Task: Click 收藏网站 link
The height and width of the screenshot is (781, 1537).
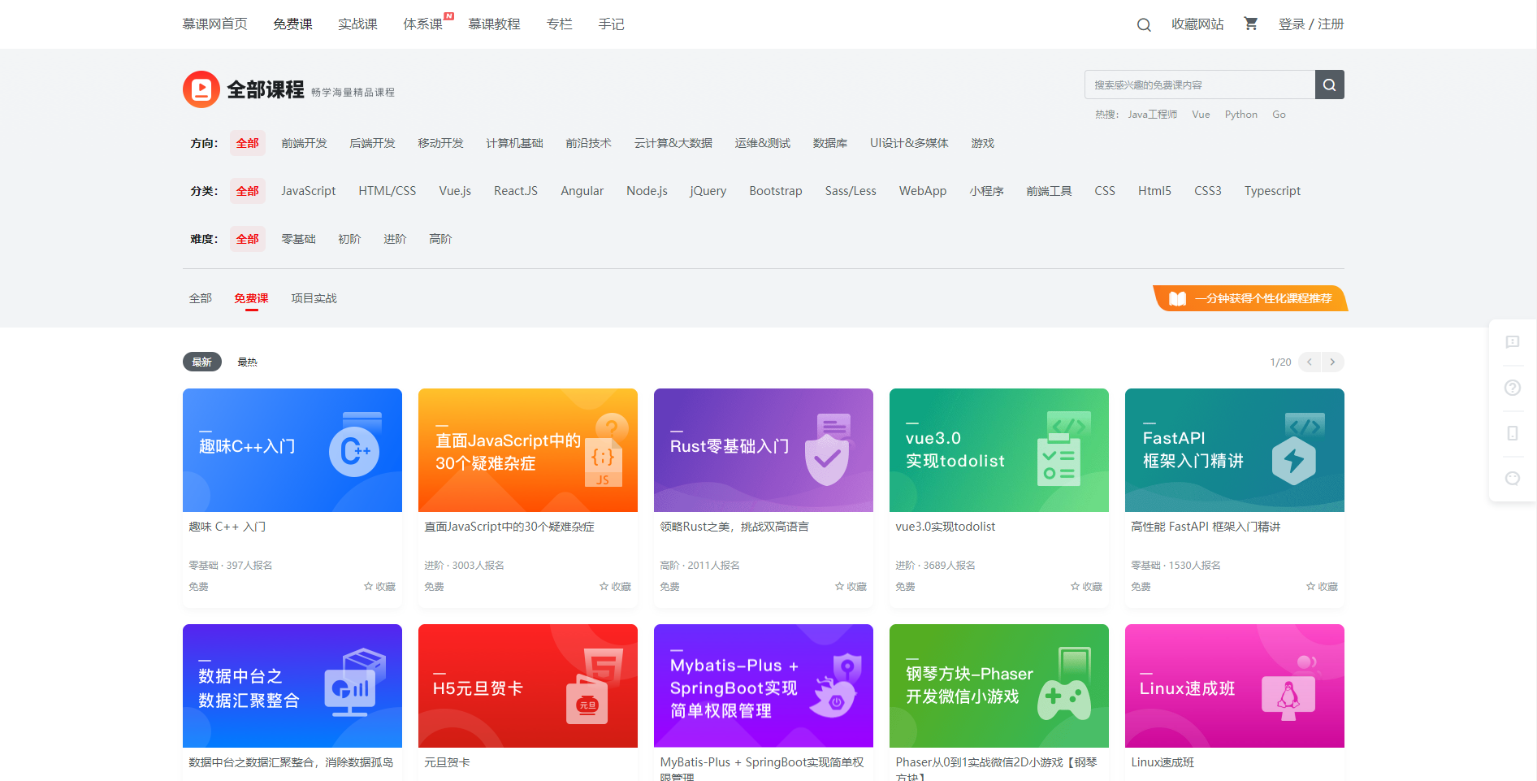Action: point(1197,24)
